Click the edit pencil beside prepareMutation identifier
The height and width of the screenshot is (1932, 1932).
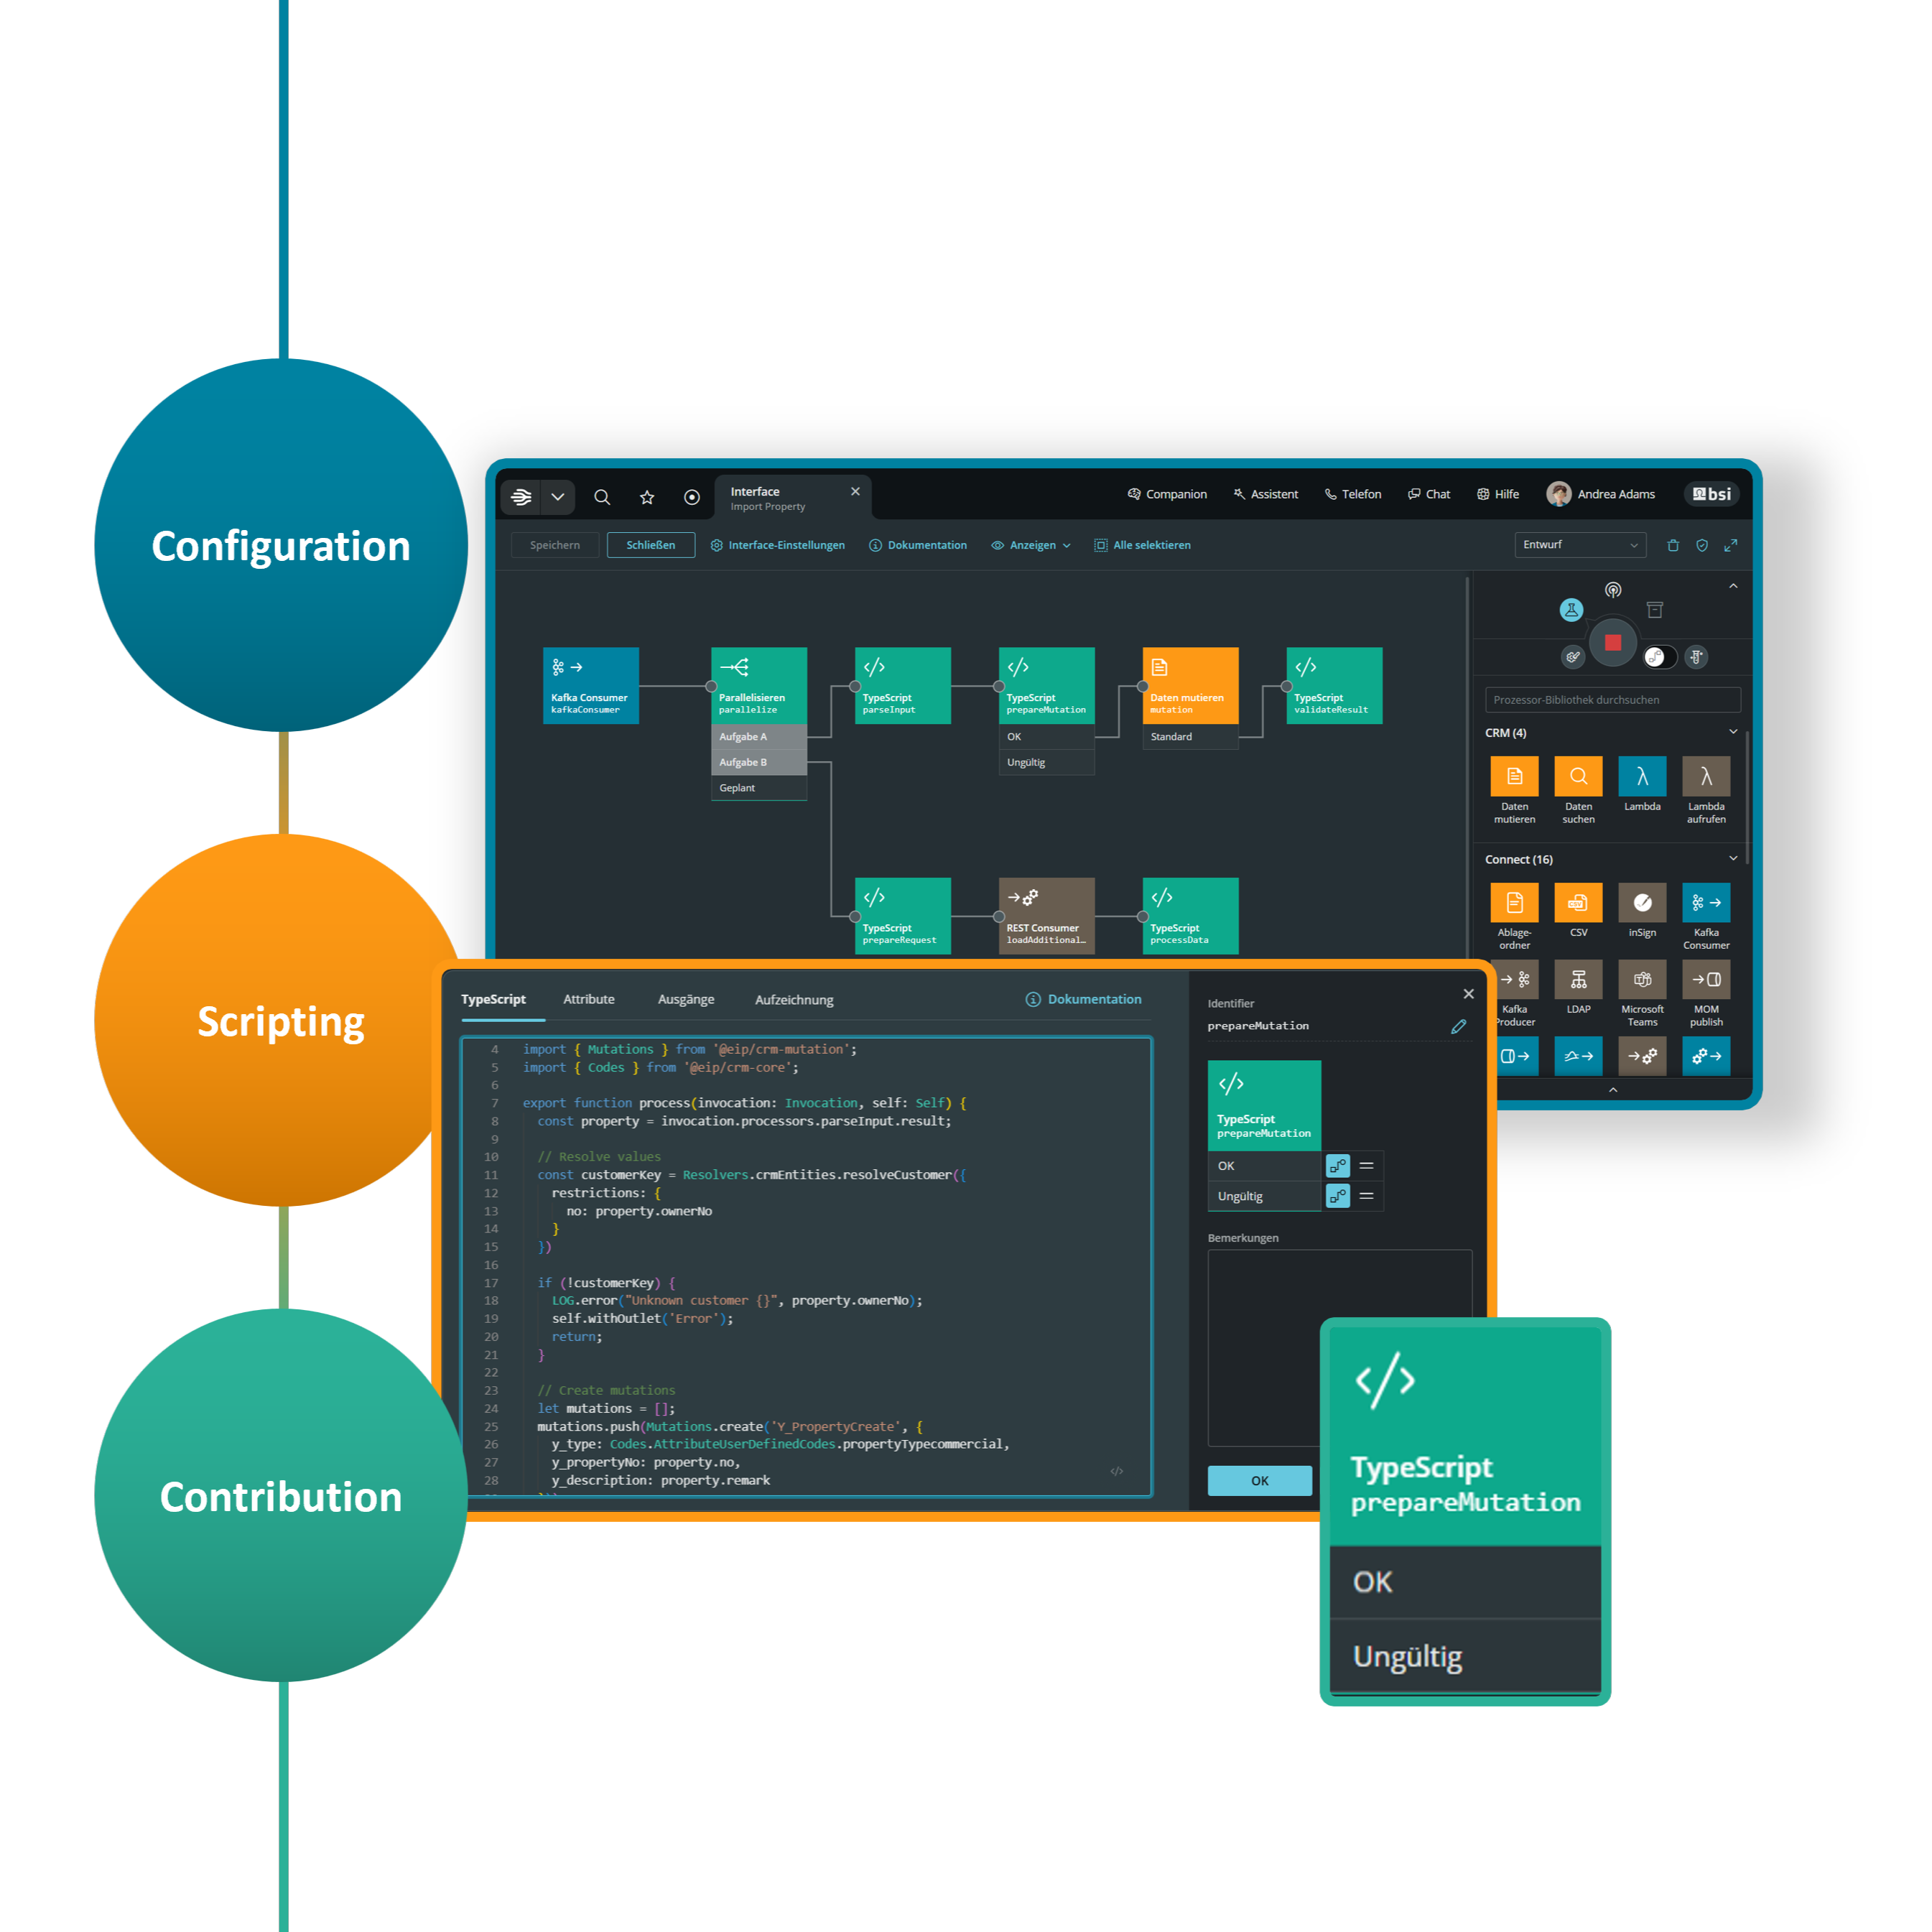[1458, 1026]
